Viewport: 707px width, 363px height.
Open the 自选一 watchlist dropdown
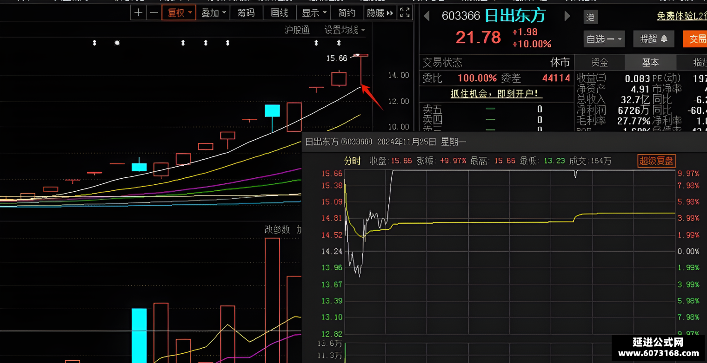pyautogui.click(x=604, y=39)
